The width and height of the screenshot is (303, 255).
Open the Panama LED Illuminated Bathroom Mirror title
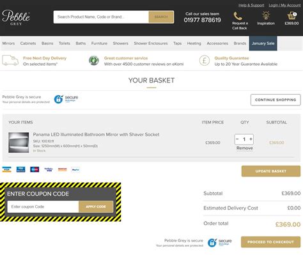96,134
